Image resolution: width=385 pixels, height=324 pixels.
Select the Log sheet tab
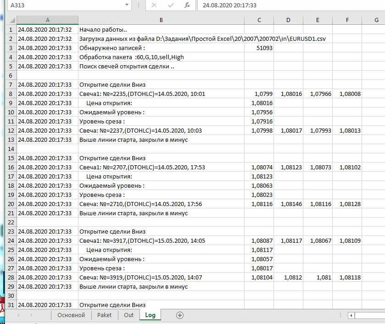150,315
